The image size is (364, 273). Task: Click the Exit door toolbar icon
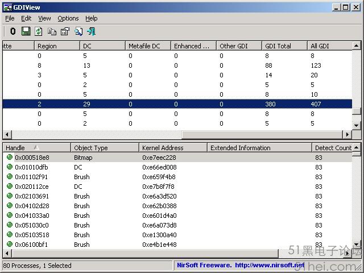91,31
